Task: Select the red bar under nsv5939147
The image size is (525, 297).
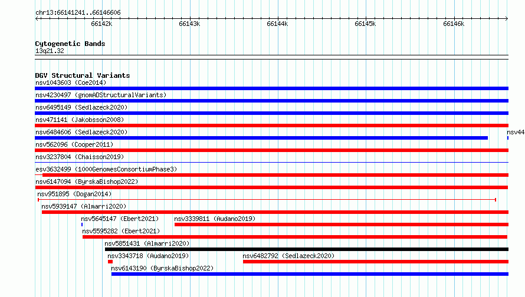Action: click(275, 212)
